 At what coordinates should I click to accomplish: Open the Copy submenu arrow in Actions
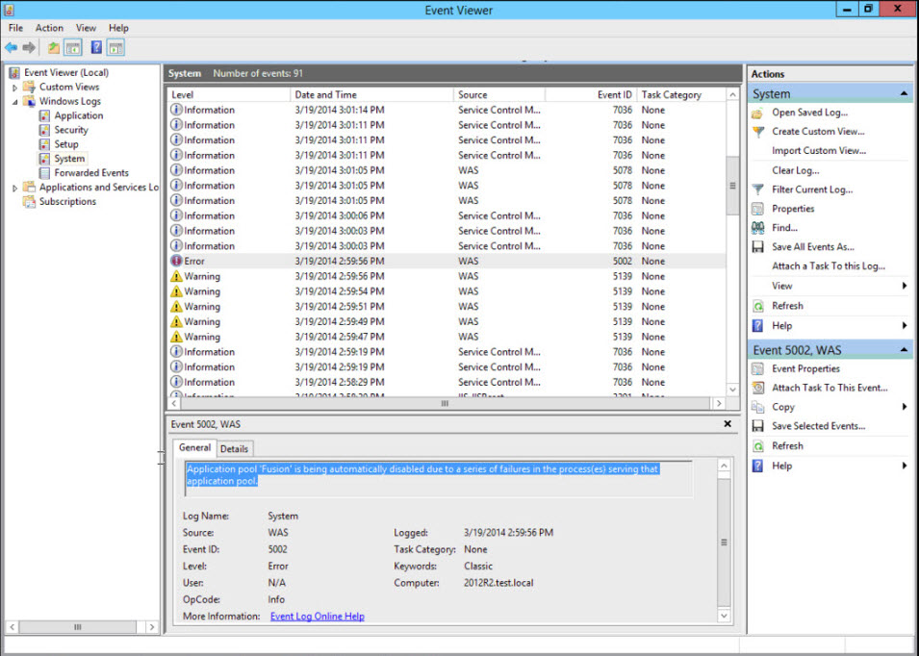click(x=905, y=407)
